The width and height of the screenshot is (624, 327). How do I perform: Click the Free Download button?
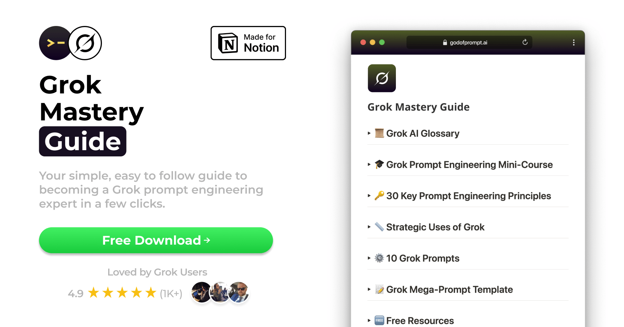tap(156, 240)
